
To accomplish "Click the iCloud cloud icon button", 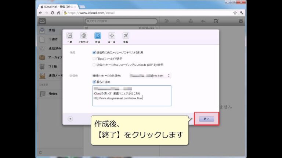I will click(42, 21).
